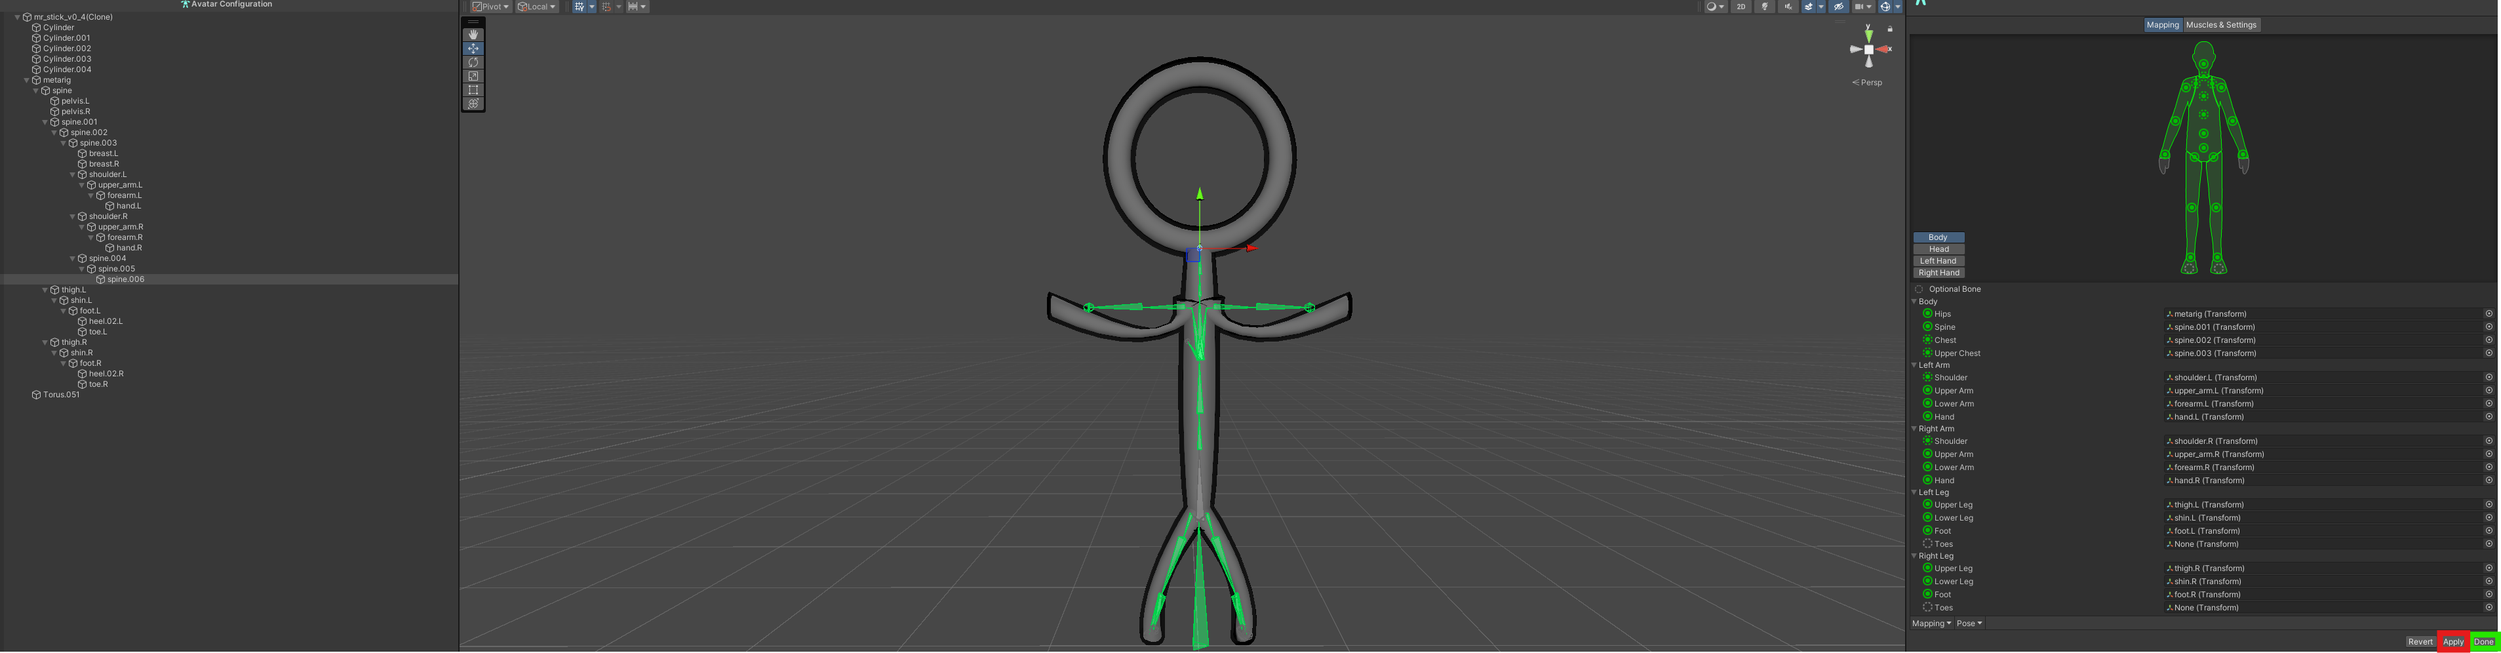Click the green Y axis cone on the gizmo
The width and height of the screenshot is (2501, 653).
click(x=1200, y=194)
